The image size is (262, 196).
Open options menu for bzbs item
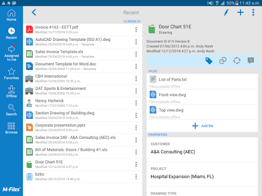pyautogui.click(x=136, y=177)
